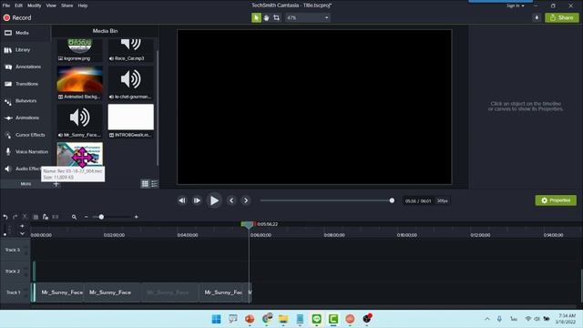The width and height of the screenshot is (583, 328).
Task: Select the Track 2 header
Action: tap(15, 272)
